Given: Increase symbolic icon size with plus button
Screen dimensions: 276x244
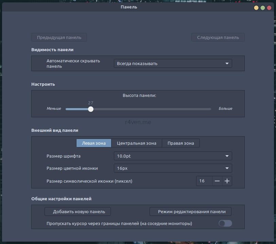Looking at the screenshot, I should click(x=227, y=181).
